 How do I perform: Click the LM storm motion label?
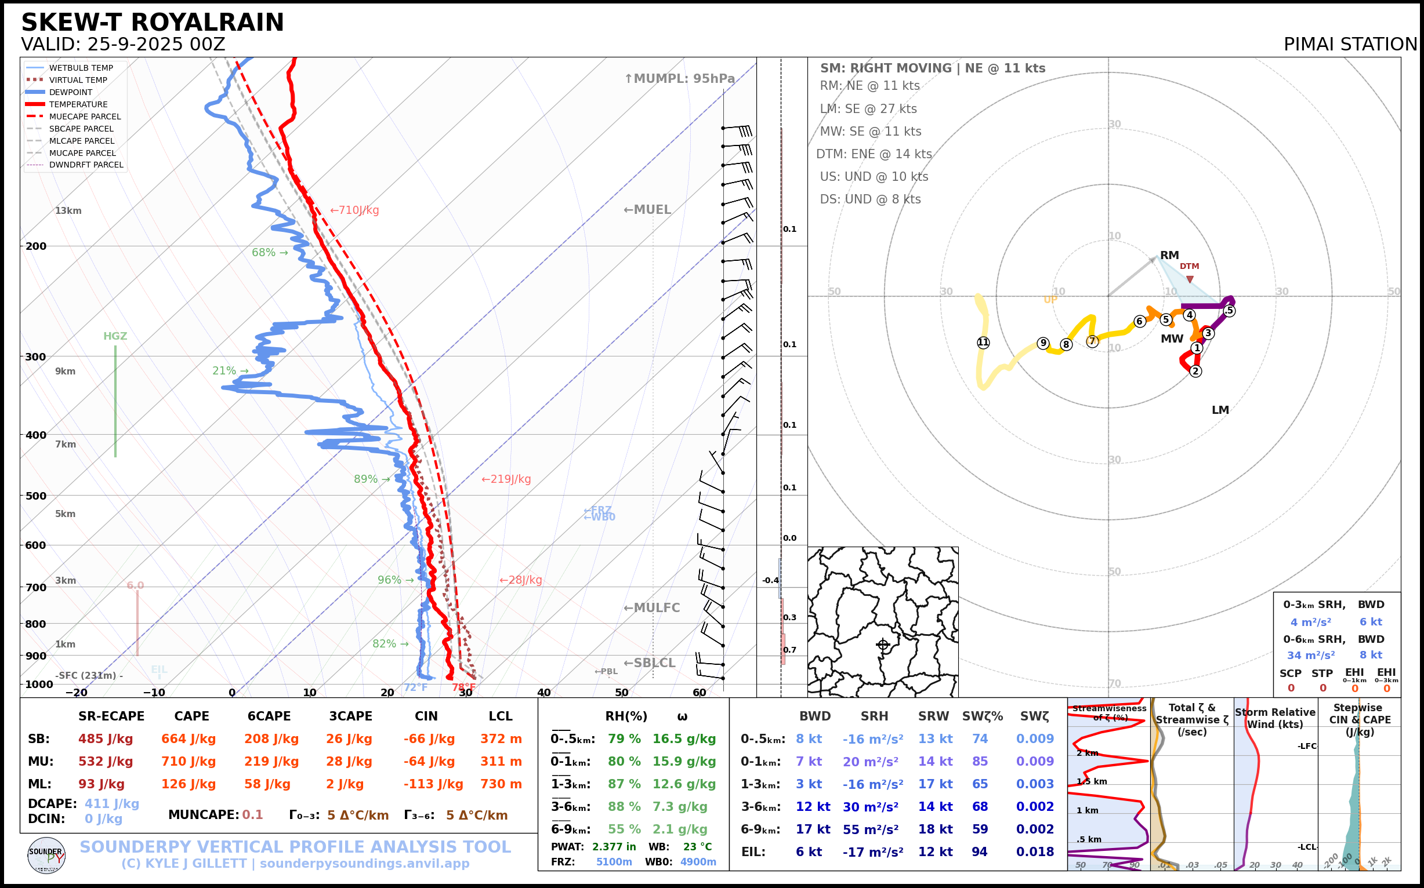coord(1220,410)
